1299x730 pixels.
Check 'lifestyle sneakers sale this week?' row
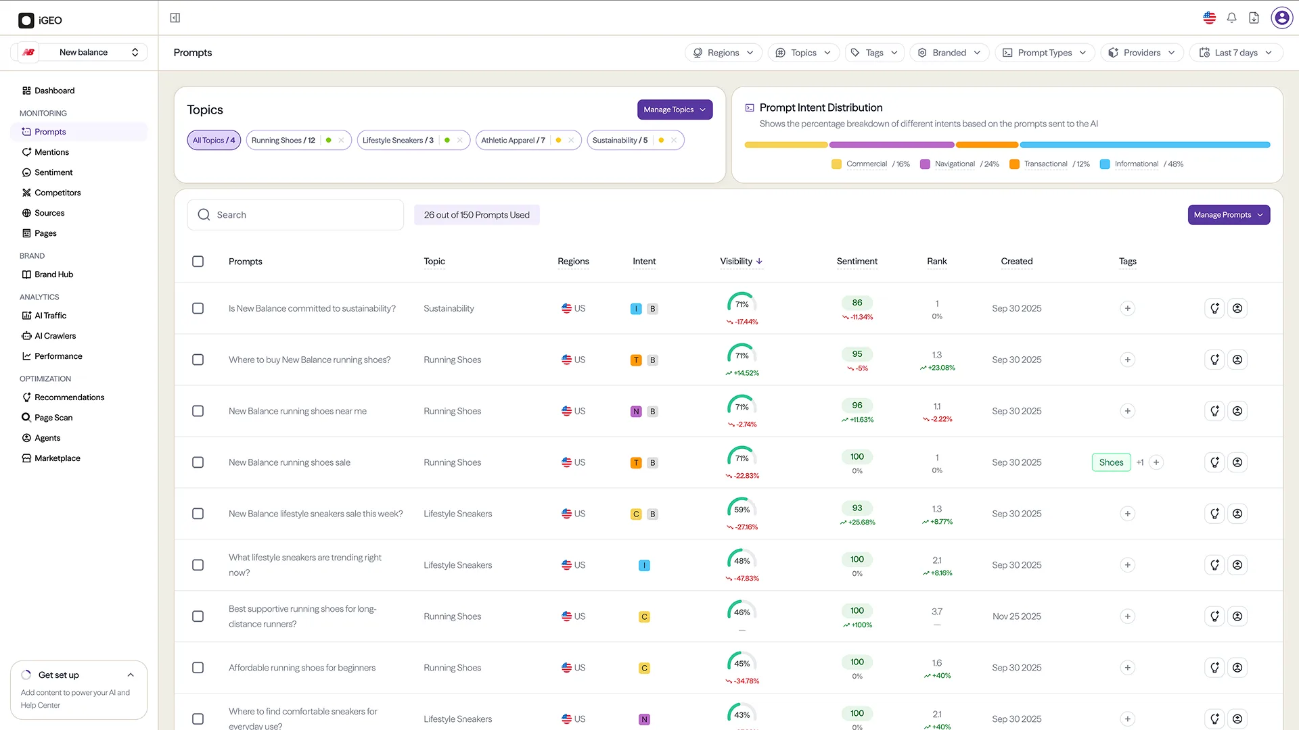click(x=198, y=514)
